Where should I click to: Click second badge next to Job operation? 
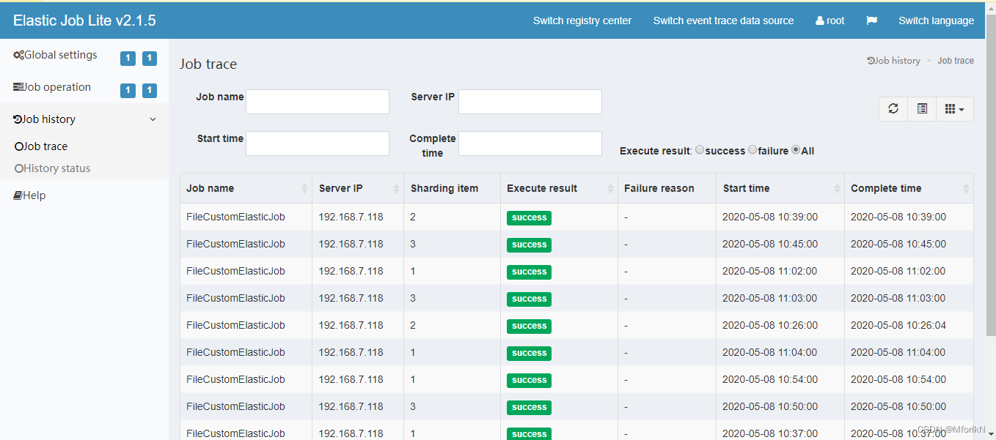coord(150,90)
